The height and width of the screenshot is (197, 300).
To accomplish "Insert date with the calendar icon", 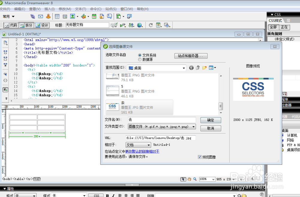I will tap(94, 16).
